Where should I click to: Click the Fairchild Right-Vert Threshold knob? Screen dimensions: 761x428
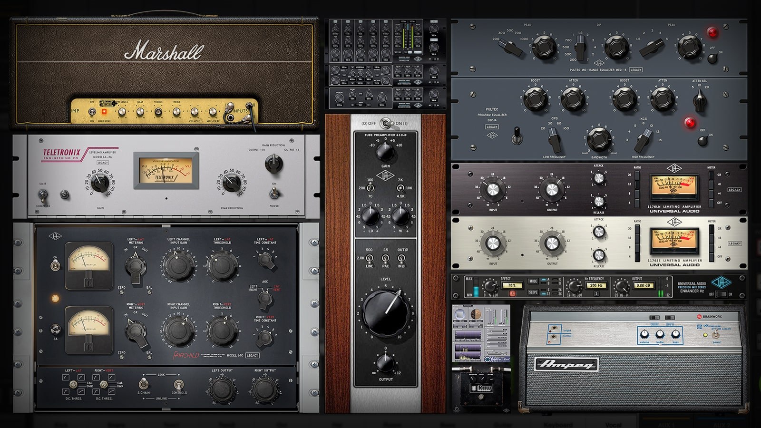tap(222, 330)
